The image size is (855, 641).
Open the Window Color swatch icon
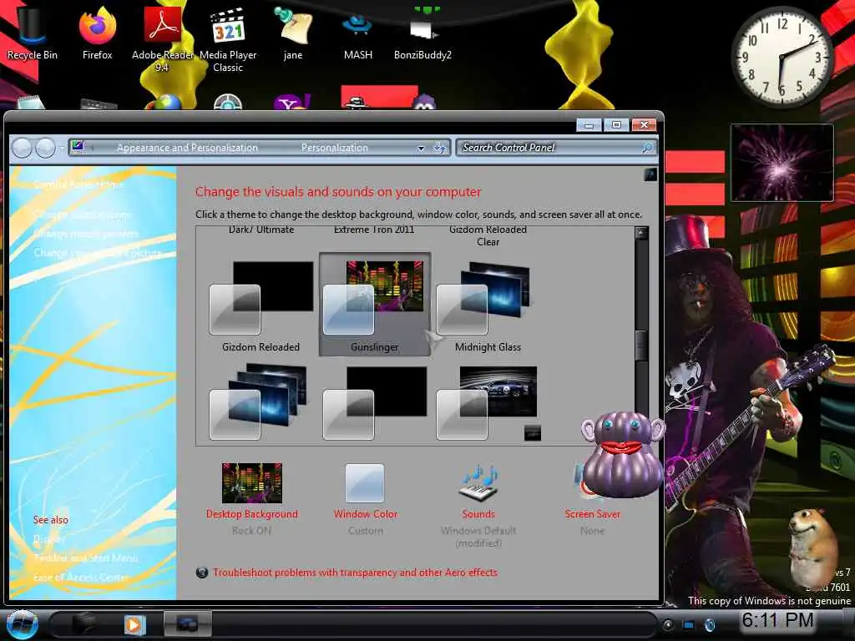pyautogui.click(x=365, y=483)
